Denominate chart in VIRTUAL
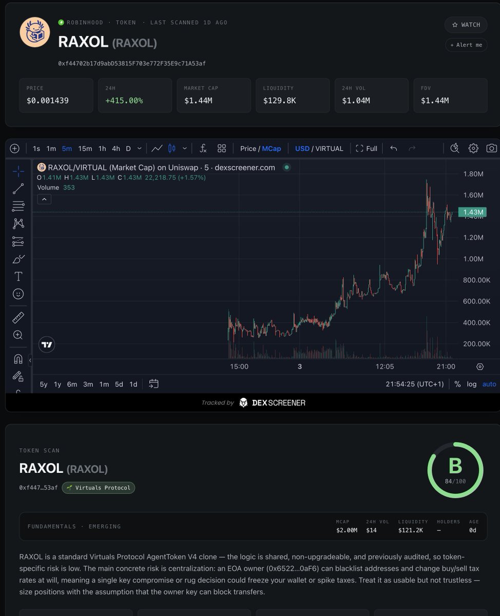The width and height of the screenshot is (500, 616). [x=329, y=148]
